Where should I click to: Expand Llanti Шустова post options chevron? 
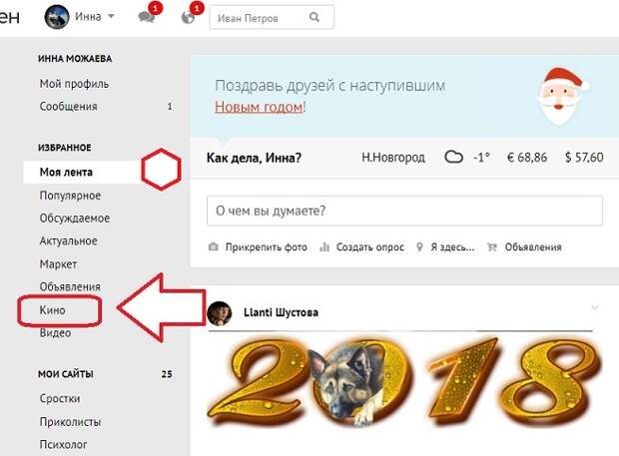(594, 307)
